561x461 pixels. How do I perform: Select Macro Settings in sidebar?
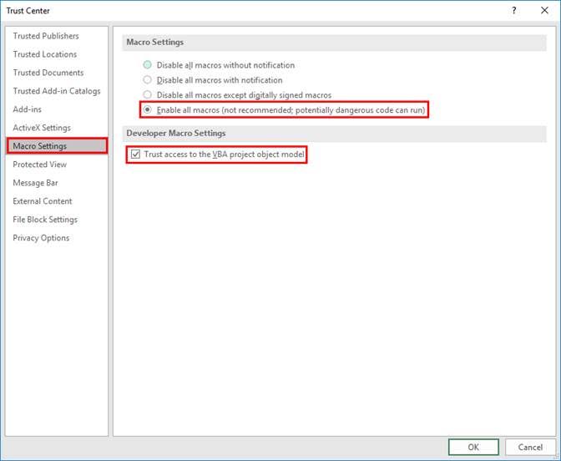point(57,146)
